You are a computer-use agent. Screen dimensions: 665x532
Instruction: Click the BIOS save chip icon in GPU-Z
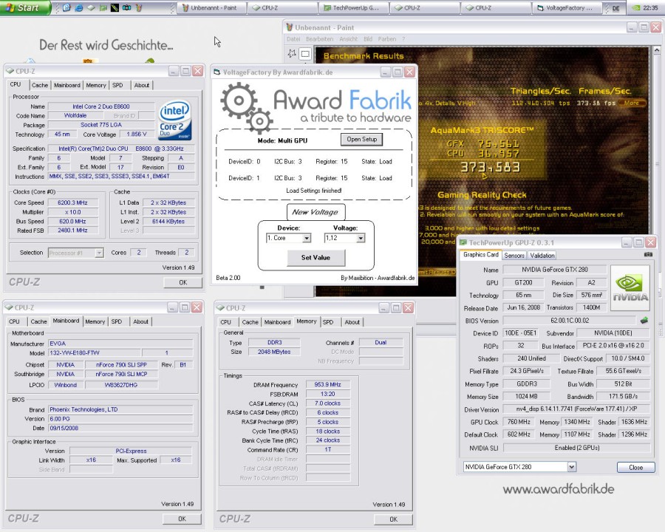pos(644,321)
